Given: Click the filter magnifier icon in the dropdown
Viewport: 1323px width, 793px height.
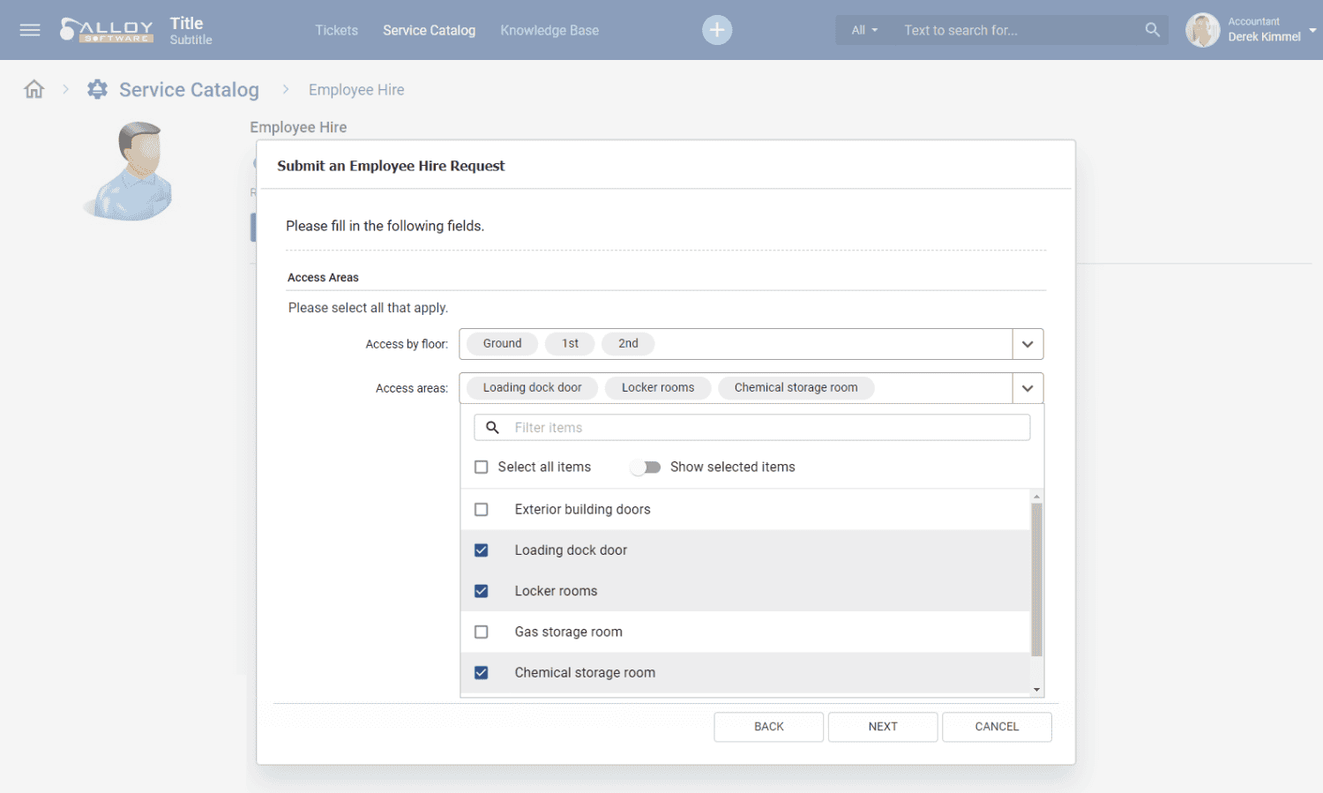Looking at the screenshot, I should coord(492,427).
